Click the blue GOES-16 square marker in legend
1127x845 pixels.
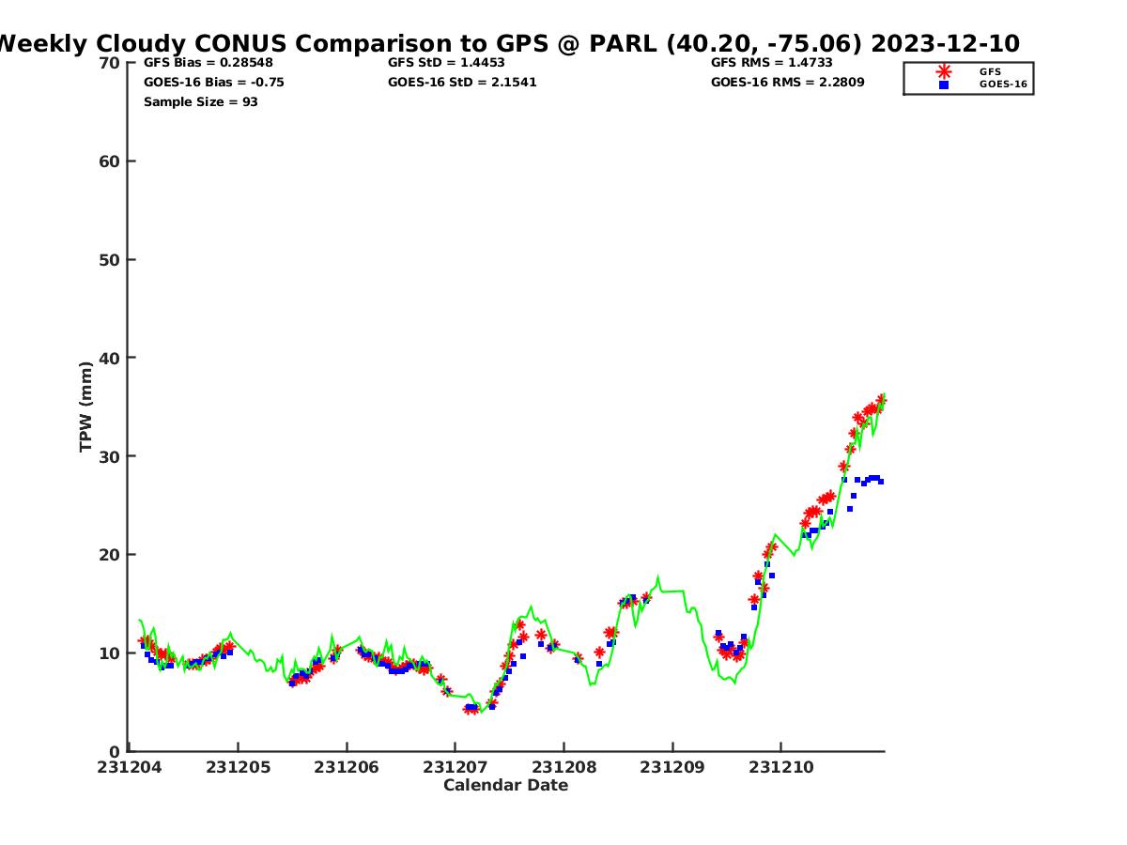[943, 84]
